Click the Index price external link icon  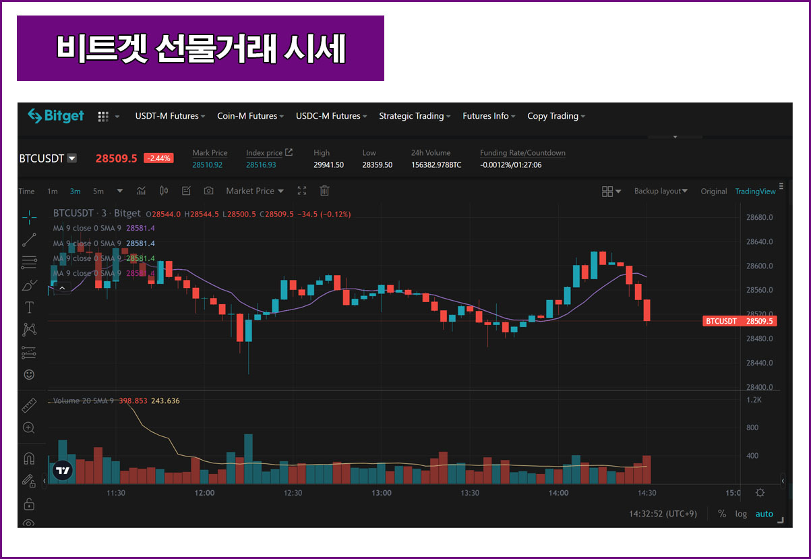289,152
